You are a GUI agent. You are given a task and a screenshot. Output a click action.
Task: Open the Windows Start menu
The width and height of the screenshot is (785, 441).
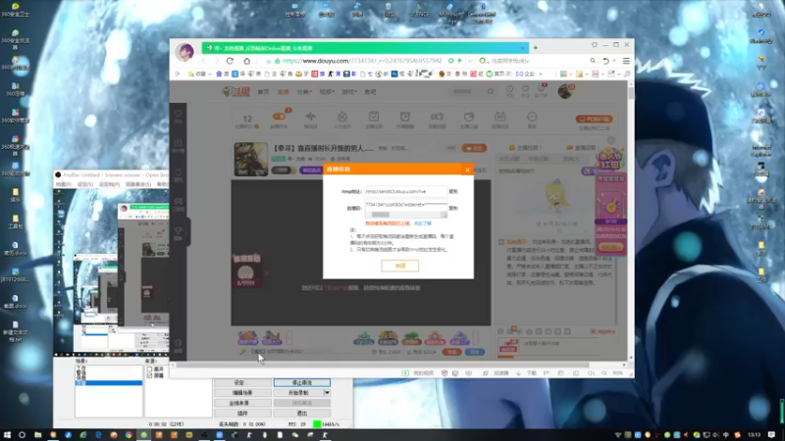pyautogui.click(x=7, y=435)
